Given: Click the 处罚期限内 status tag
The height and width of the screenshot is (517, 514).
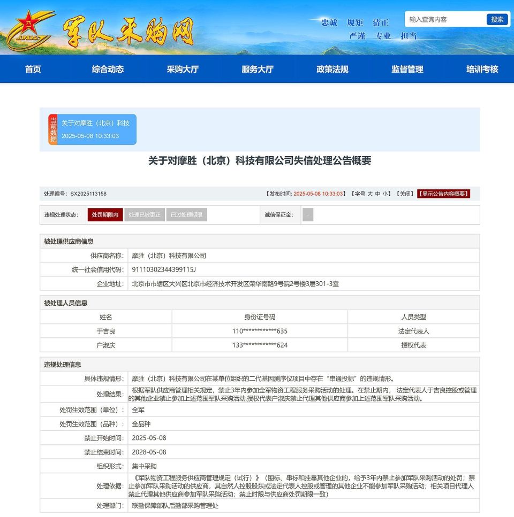Looking at the screenshot, I should [105, 214].
